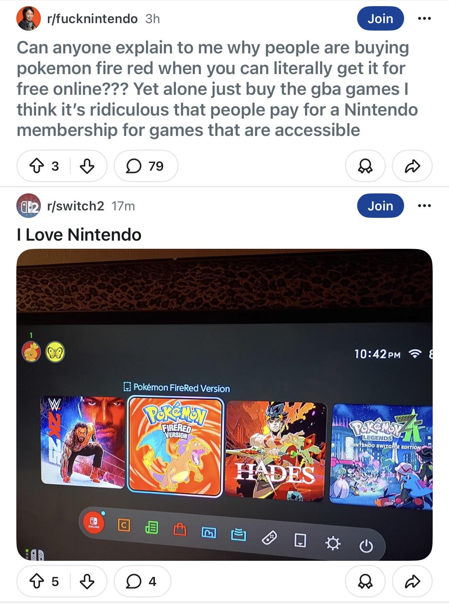Downvote the 'I Love Nintendo' post
Viewport: 449px width, 606px height.
pos(87,582)
